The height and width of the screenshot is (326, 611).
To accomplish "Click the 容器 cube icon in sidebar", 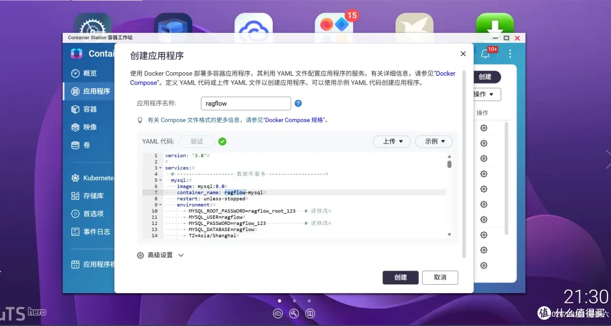I will coord(75,109).
